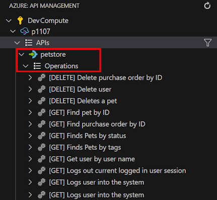Click the yellow key icon beside DevCompute
Viewport: 217px width, 200px height.
[x=20, y=21]
